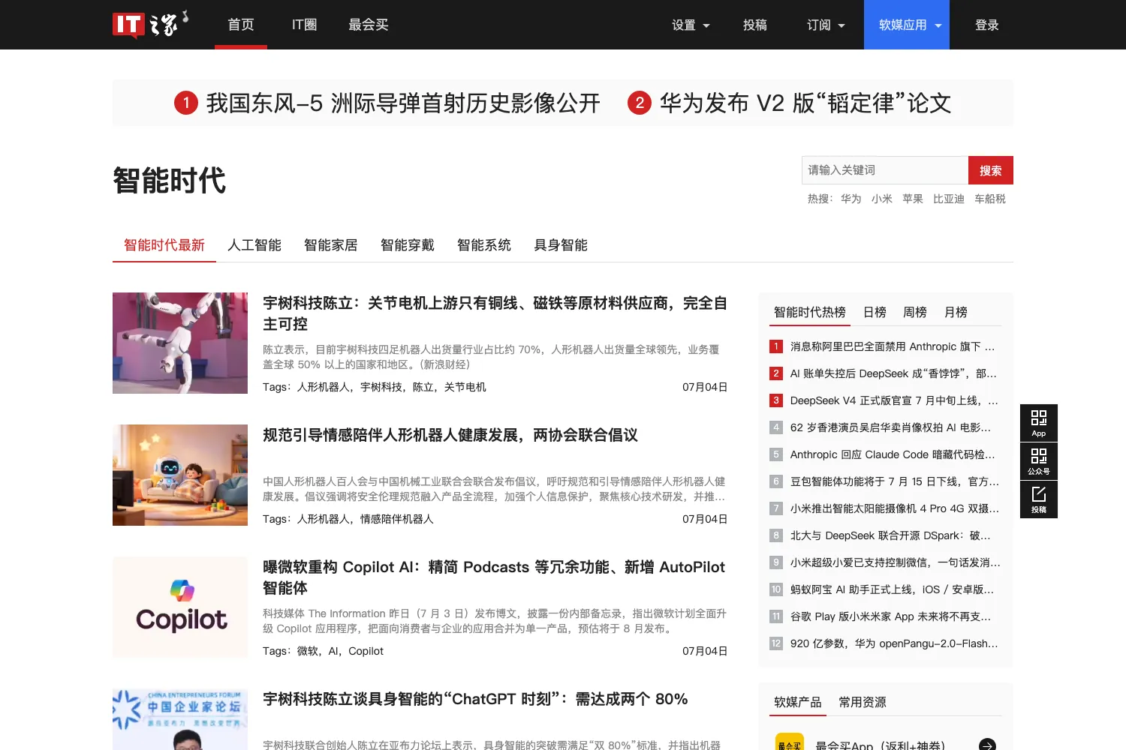Click the number 2 headline badge

click(x=640, y=103)
